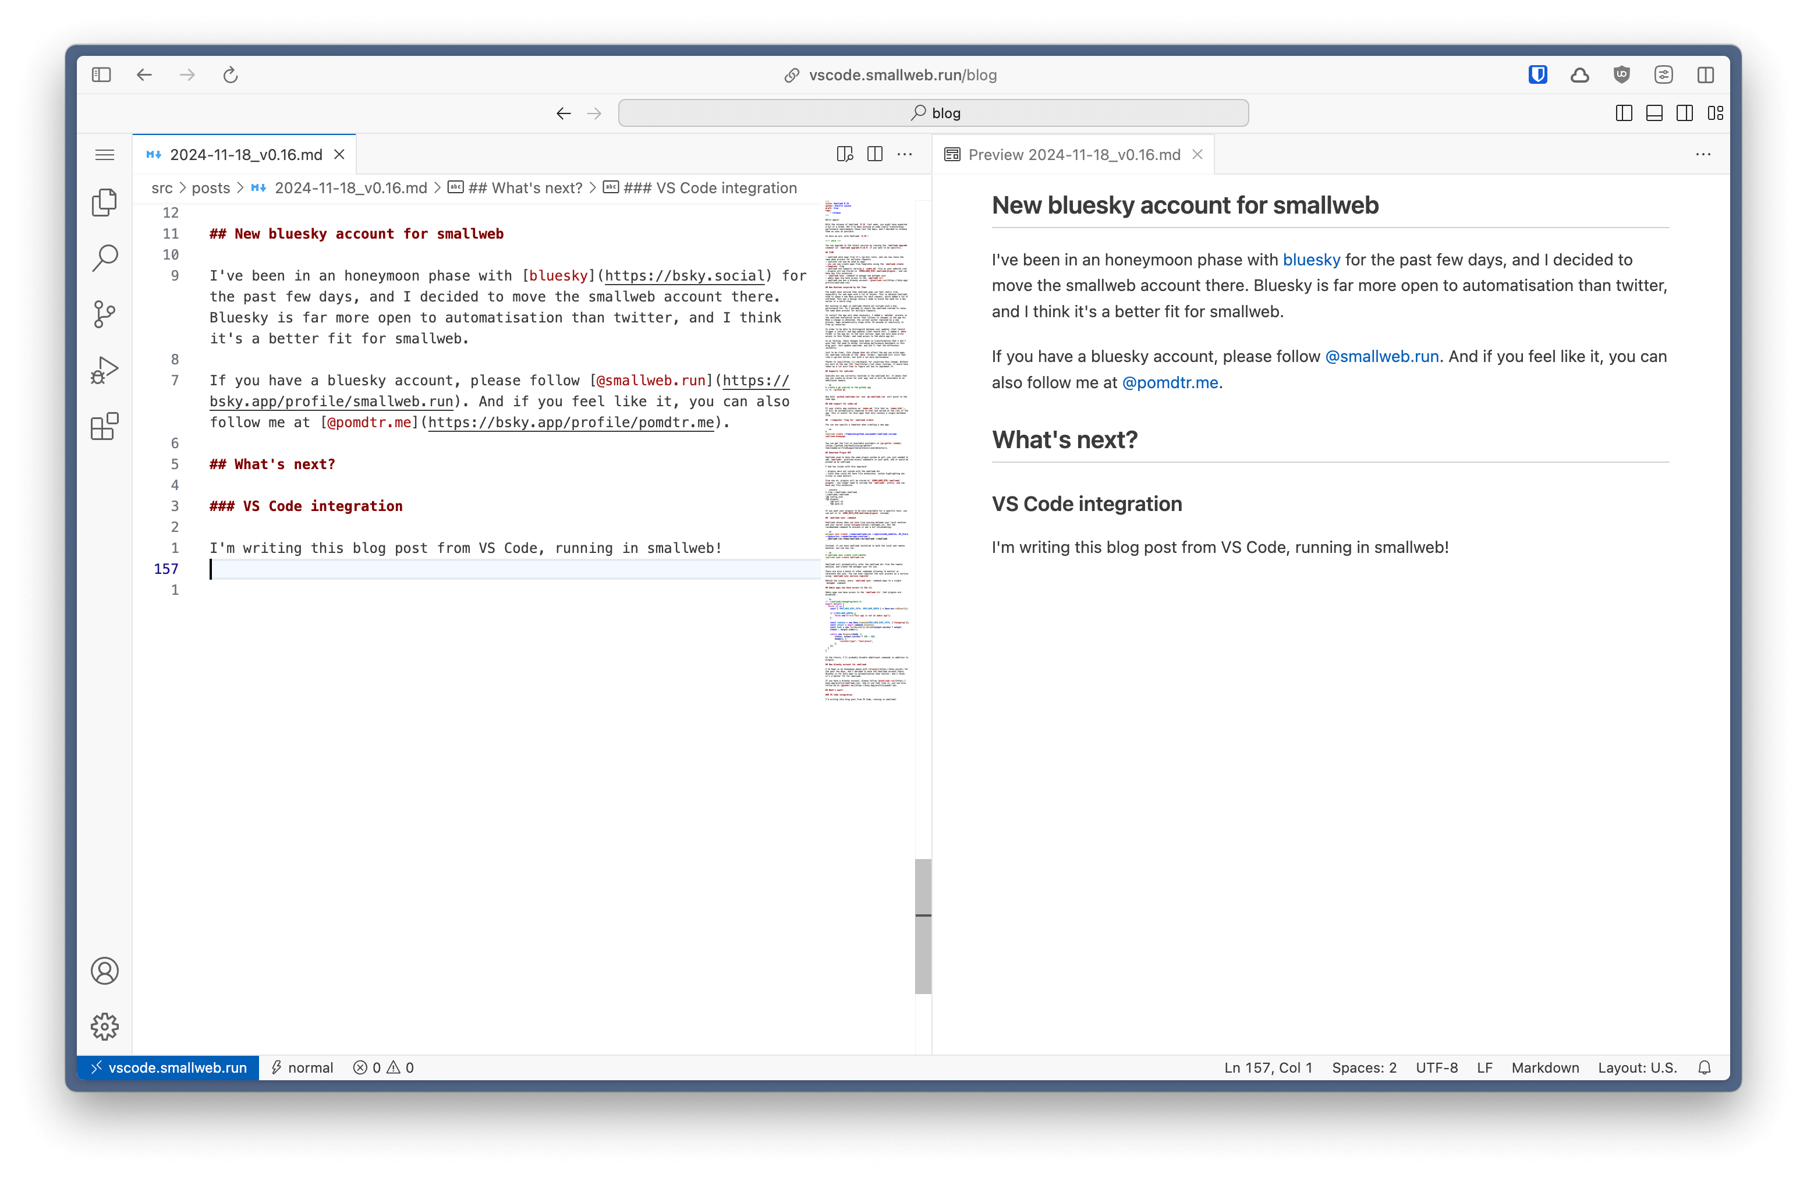1807x1178 pixels.
Task: Open the uBlock shield extension icon
Action: pyautogui.click(x=1622, y=74)
